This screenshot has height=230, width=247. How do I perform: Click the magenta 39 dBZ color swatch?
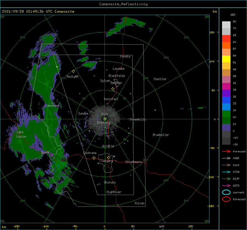click(226, 86)
